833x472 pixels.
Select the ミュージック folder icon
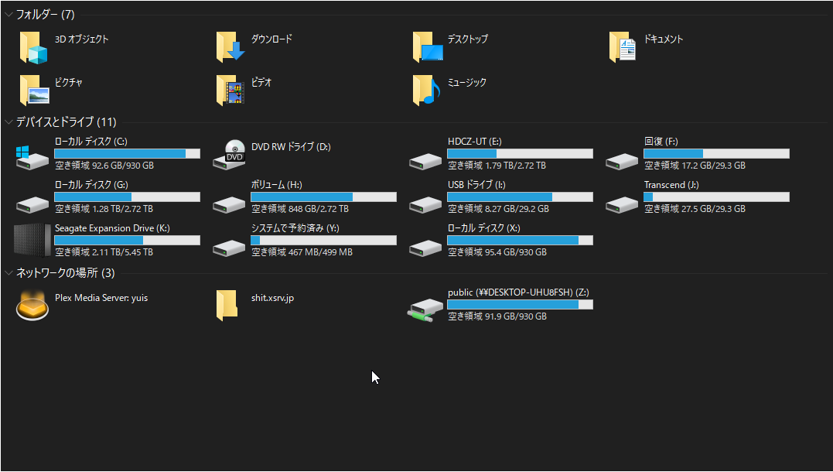point(426,90)
